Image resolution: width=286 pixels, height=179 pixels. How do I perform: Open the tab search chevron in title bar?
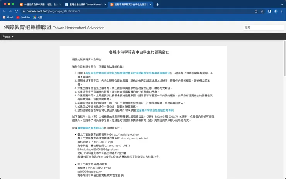282,5
